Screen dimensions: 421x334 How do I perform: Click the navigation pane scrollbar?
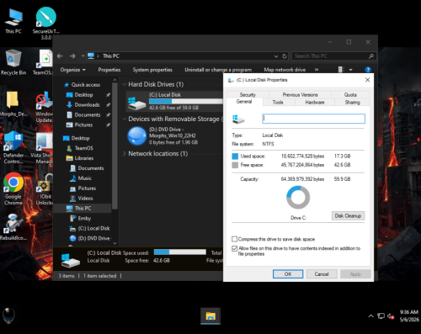[115, 146]
